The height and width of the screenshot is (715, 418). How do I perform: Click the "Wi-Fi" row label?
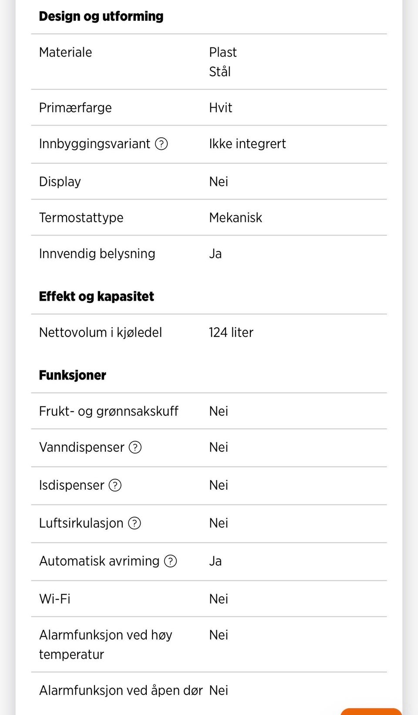[x=55, y=599]
